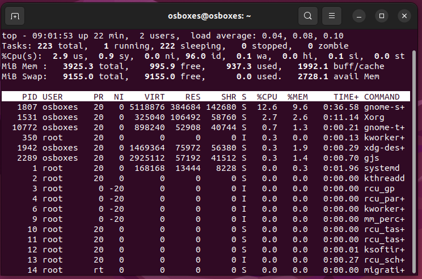This screenshot has height=279, width=422.
Task: Open the hamburger main menu
Action: (x=332, y=16)
